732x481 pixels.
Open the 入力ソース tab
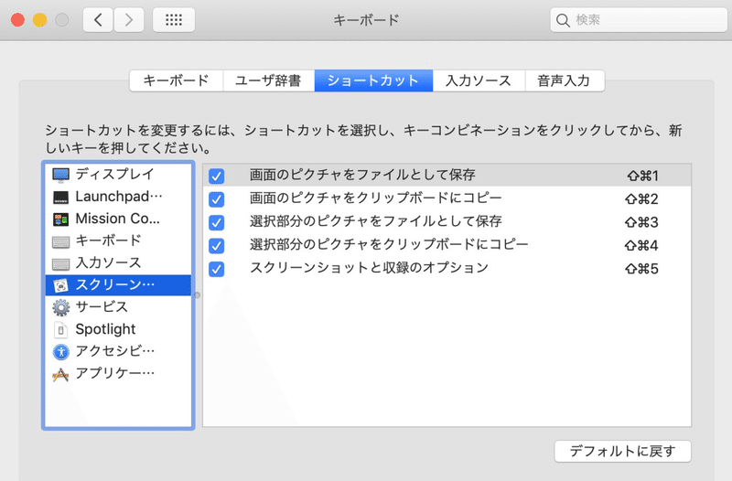(479, 80)
